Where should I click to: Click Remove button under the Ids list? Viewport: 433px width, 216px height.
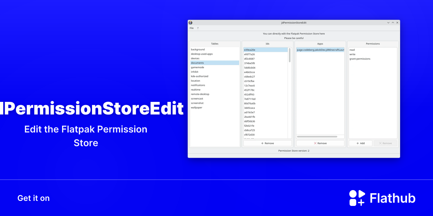tap(267, 143)
